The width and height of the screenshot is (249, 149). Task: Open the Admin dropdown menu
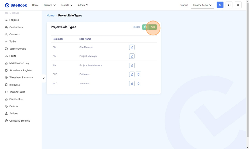pyautogui.click(x=83, y=5)
